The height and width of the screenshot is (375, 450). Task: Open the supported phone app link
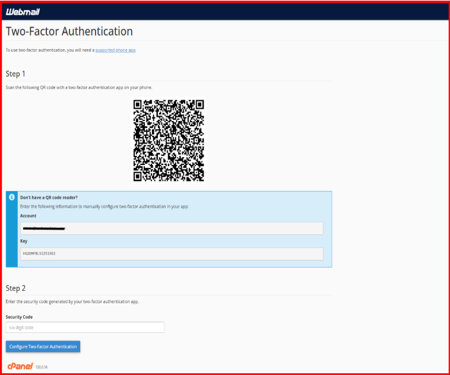pyautogui.click(x=115, y=50)
